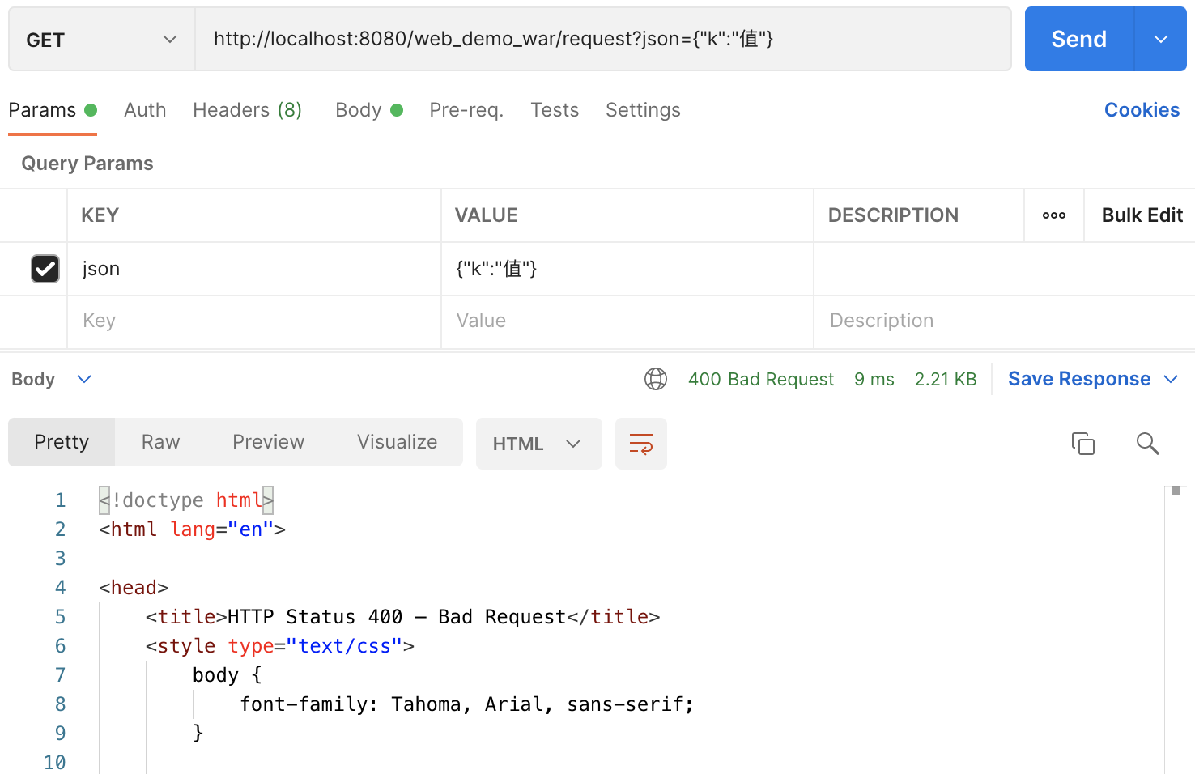Screen dimensions: 1195x774
Task: Click the request URL input field
Action: 602,40
